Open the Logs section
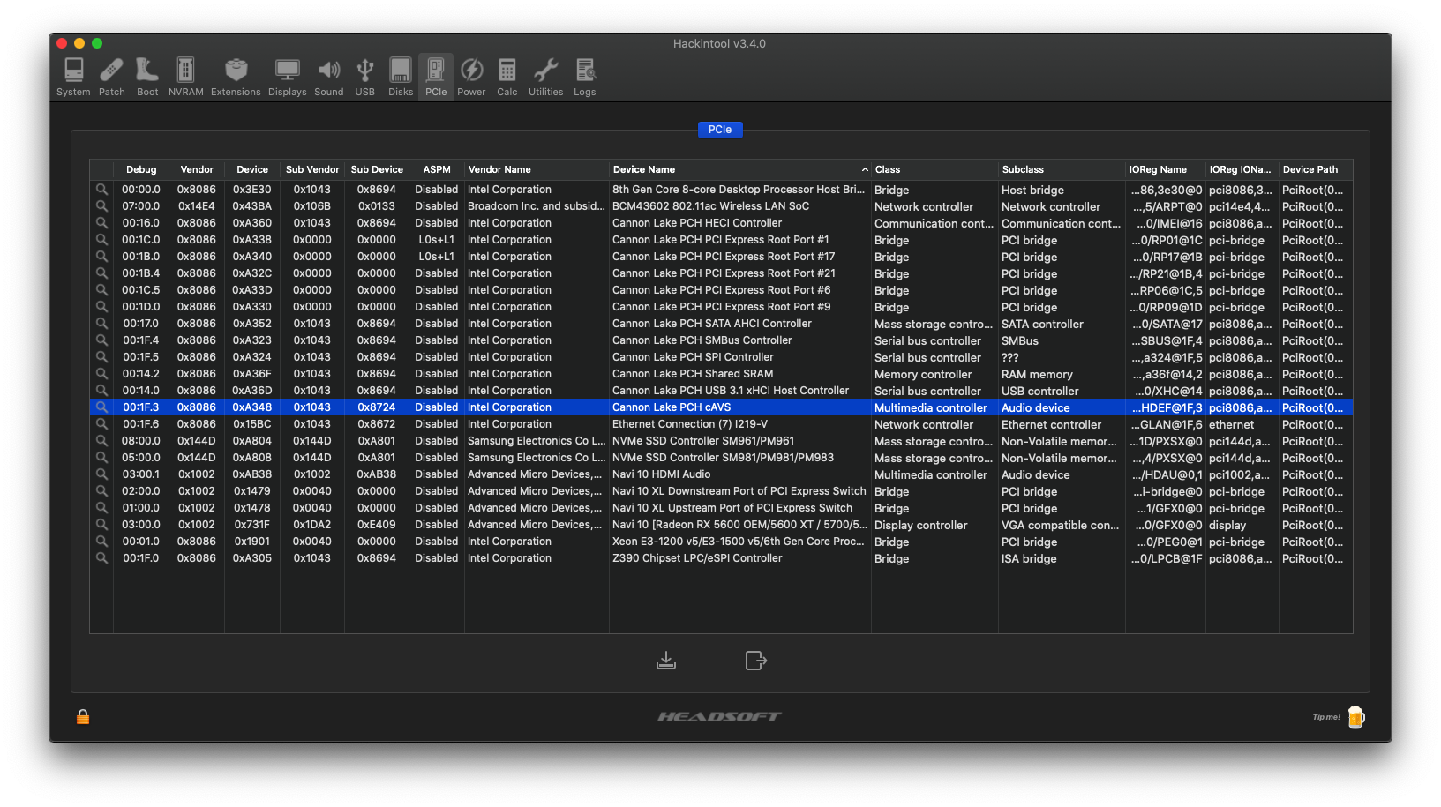 (584, 77)
